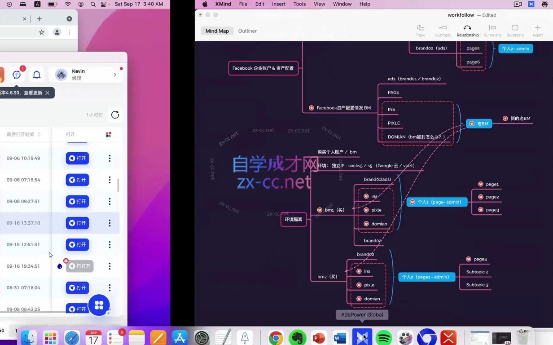Click the Subtopic icon in XMind toolbar
The width and height of the screenshot is (553, 345).
pos(443,28)
